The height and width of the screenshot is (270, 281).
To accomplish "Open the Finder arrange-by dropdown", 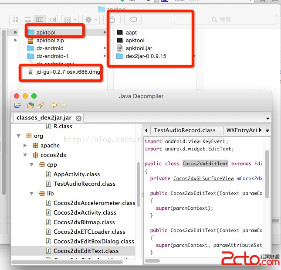I will pos(70,20).
